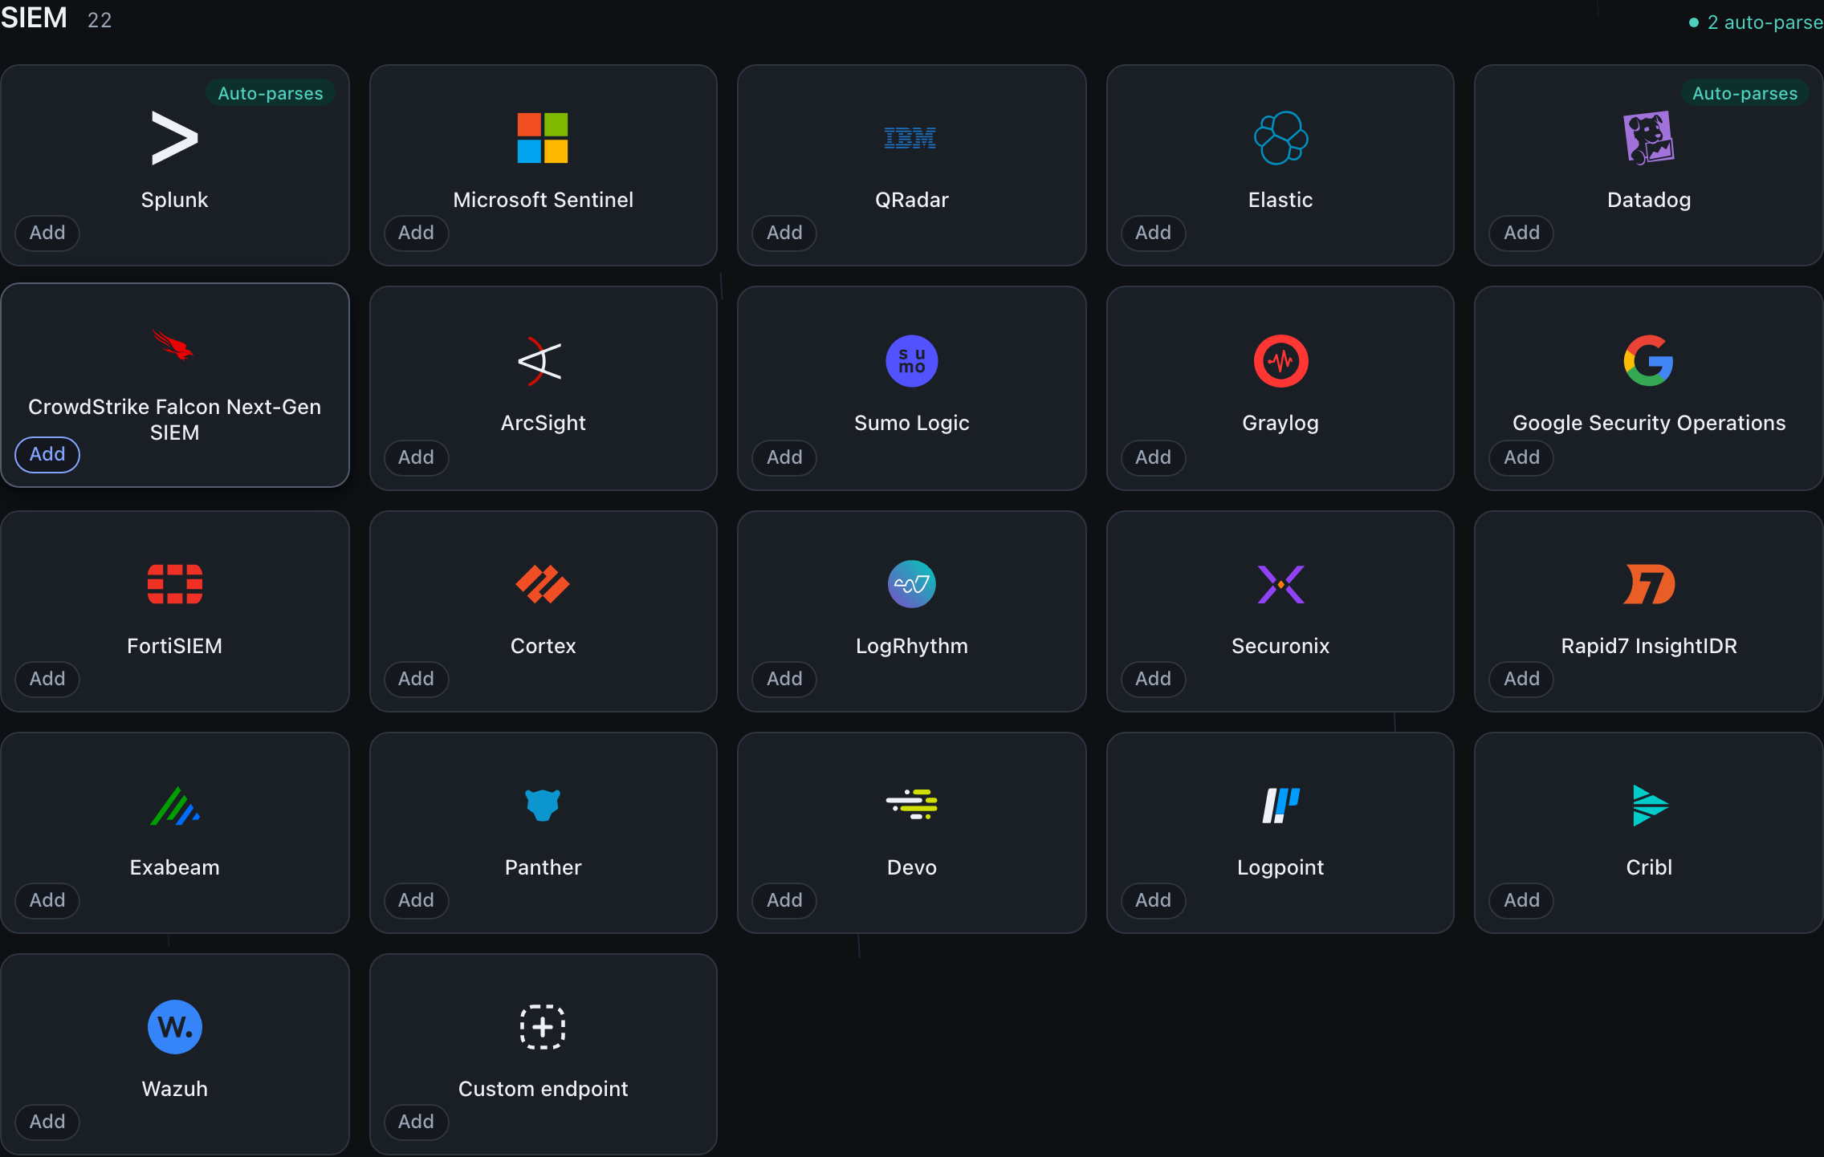Click the Cortex orange stripes logo
1824x1157 pixels.
[543, 584]
